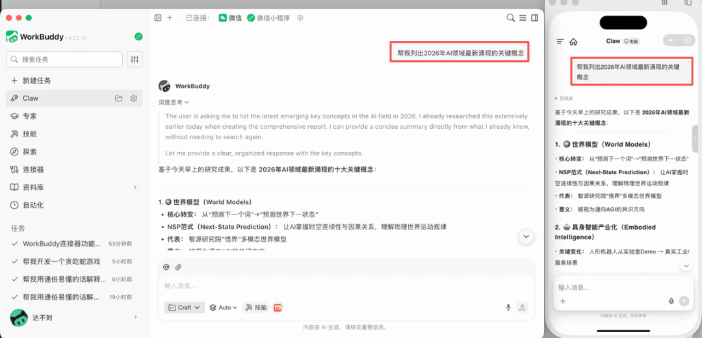The height and width of the screenshot is (338, 702).
Task: Open the 自动化 section
Action: point(74,205)
